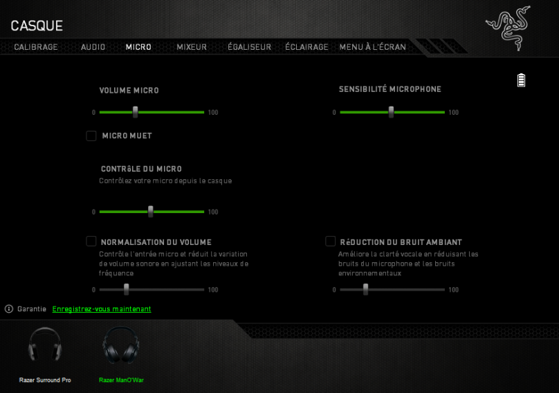Select the Razer Surround Pro headset icon

(x=45, y=345)
